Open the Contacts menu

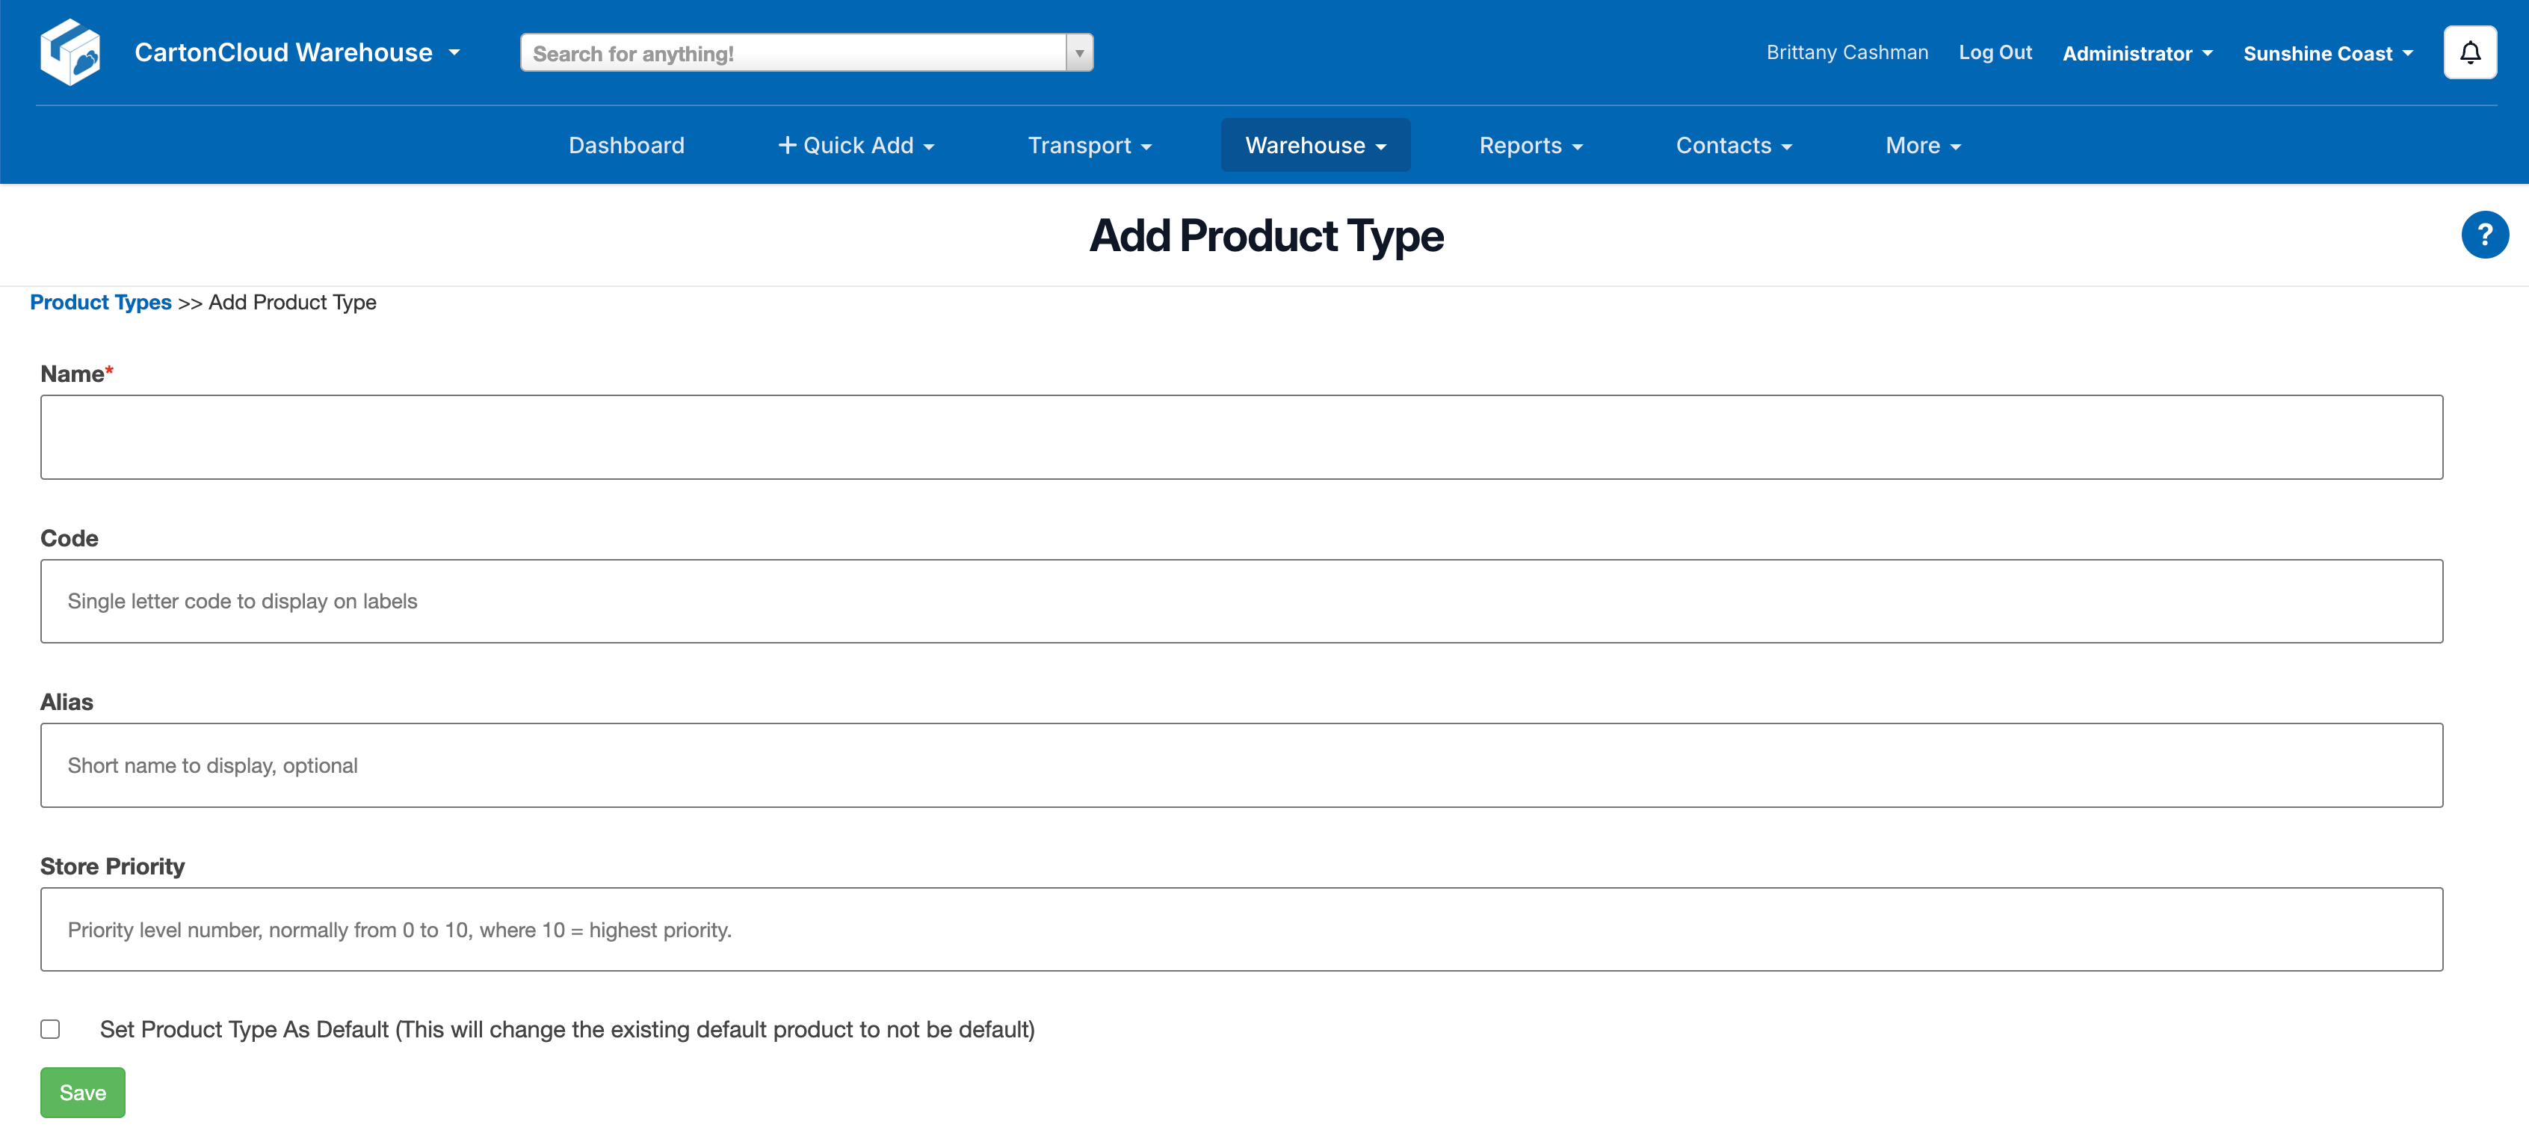point(1733,145)
